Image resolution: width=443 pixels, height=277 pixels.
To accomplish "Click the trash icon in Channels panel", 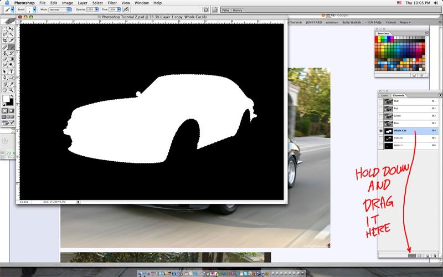I will [434, 256].
